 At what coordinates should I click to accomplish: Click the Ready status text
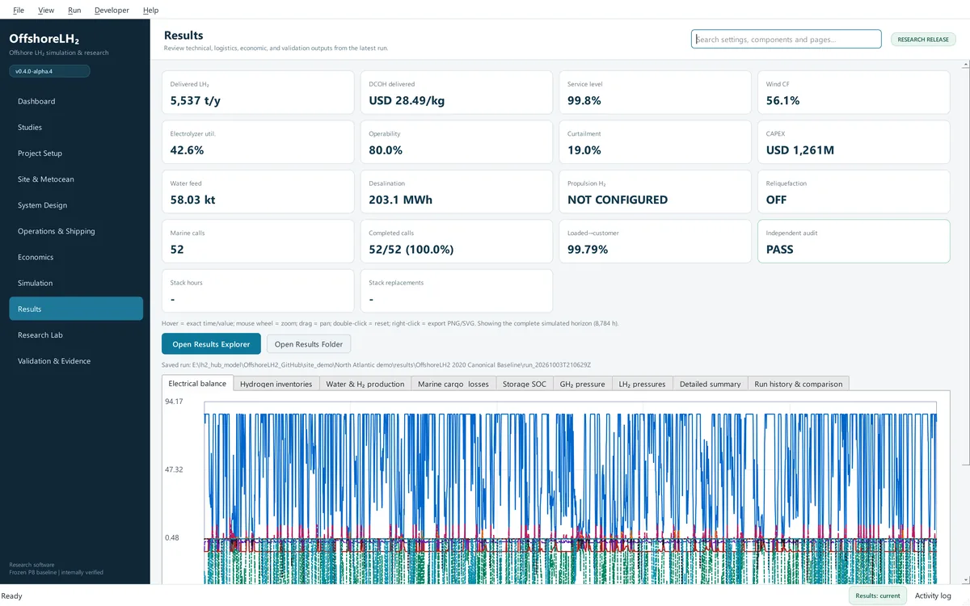click(12, 595)
